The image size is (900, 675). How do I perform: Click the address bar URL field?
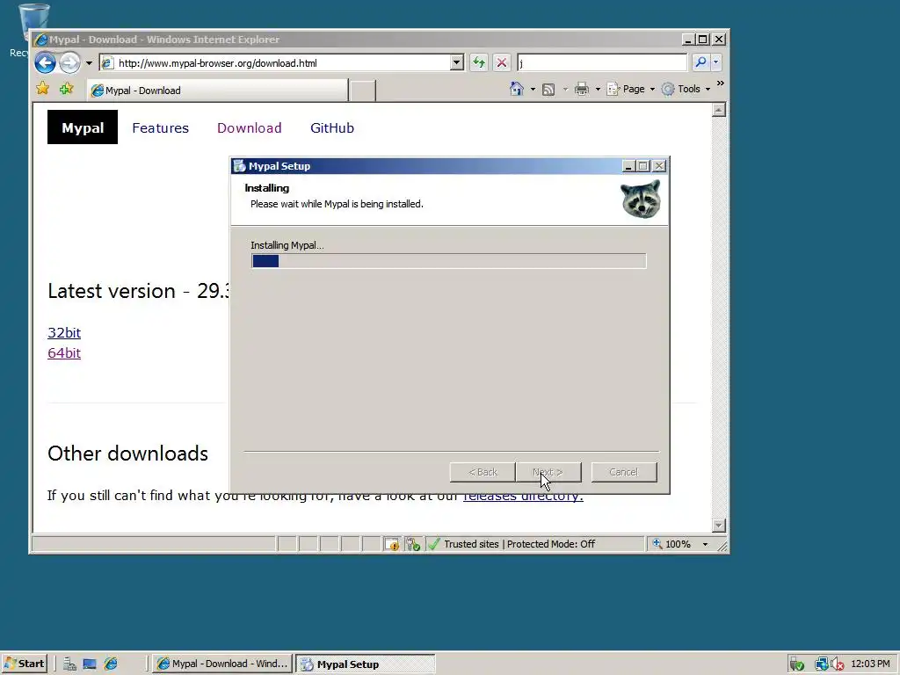(274, 63)
